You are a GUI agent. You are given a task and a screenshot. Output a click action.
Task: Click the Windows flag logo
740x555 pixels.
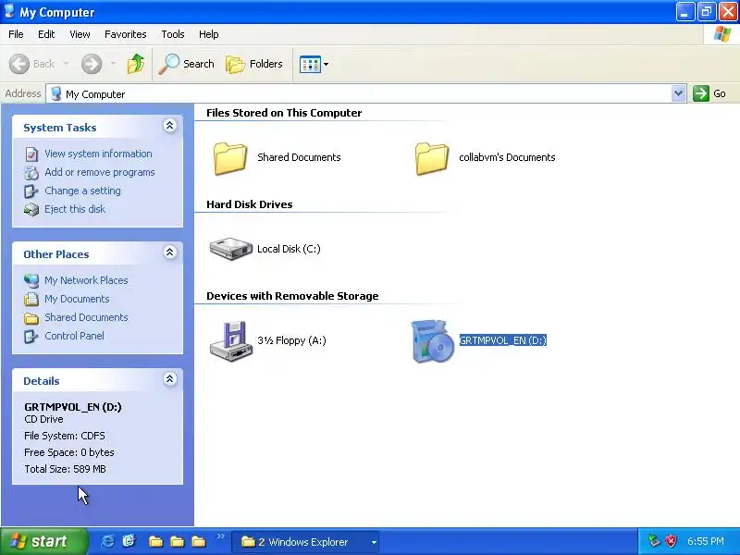point(721,34)
